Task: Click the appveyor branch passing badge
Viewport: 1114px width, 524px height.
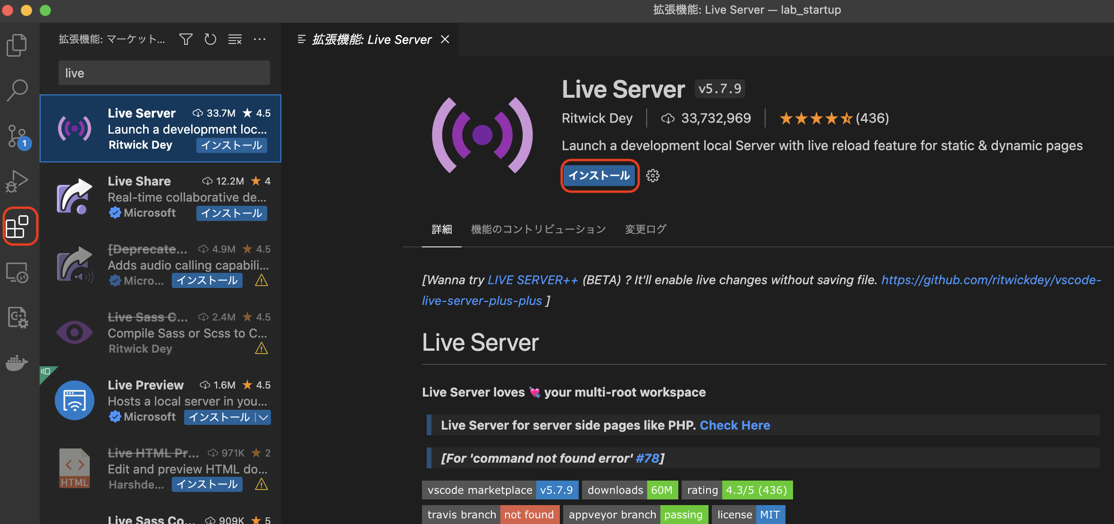Action: [x=636, y=515]
